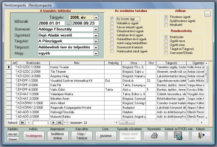Go to last record navigation button
Image resolution: width=217 pixels, height=147 pixels.
pyautogui.click(x=60, y=123)
